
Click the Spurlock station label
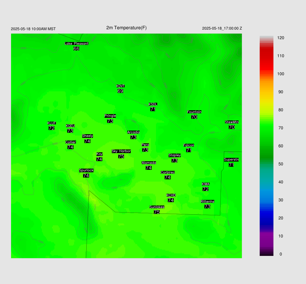click(86, 170)
